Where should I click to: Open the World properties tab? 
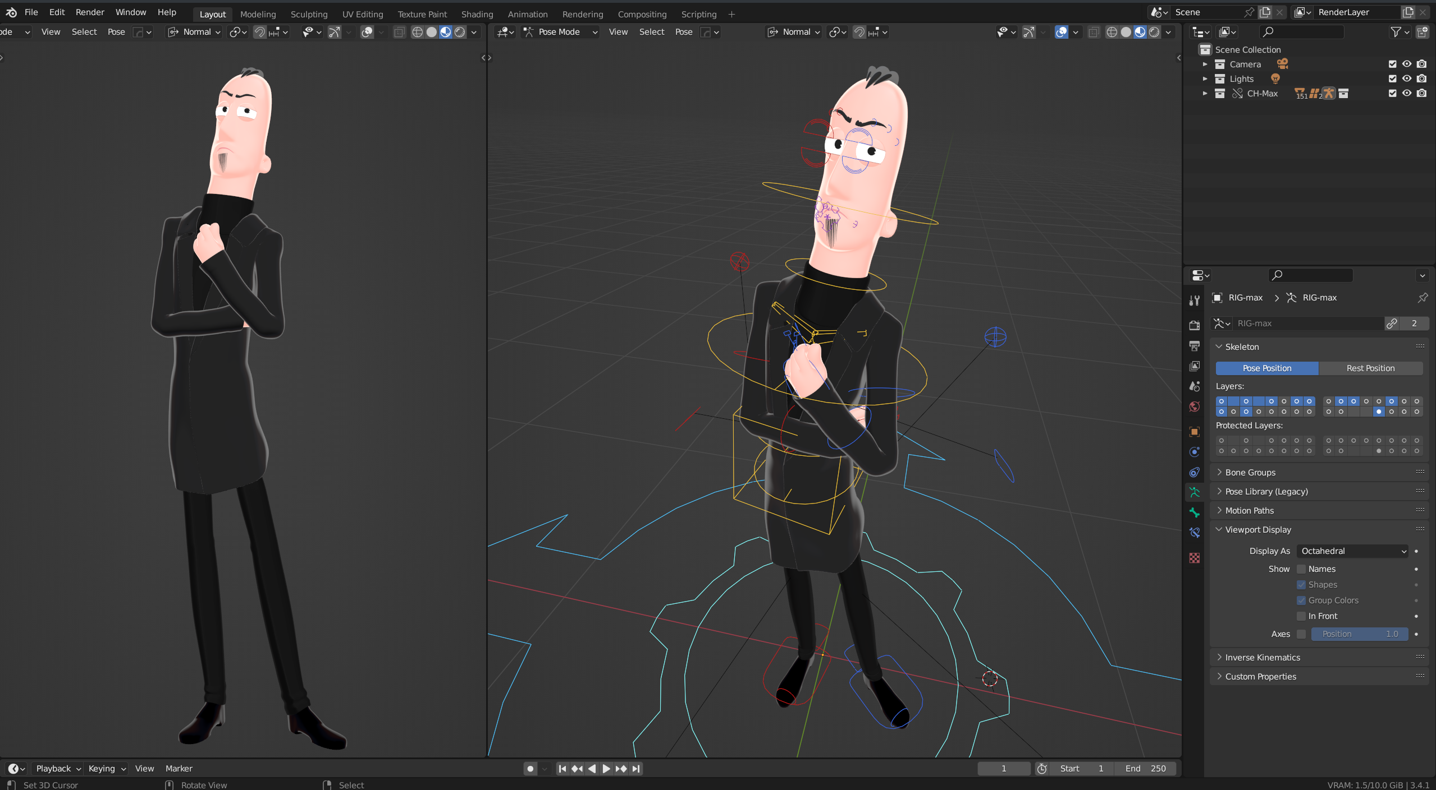1195,406
